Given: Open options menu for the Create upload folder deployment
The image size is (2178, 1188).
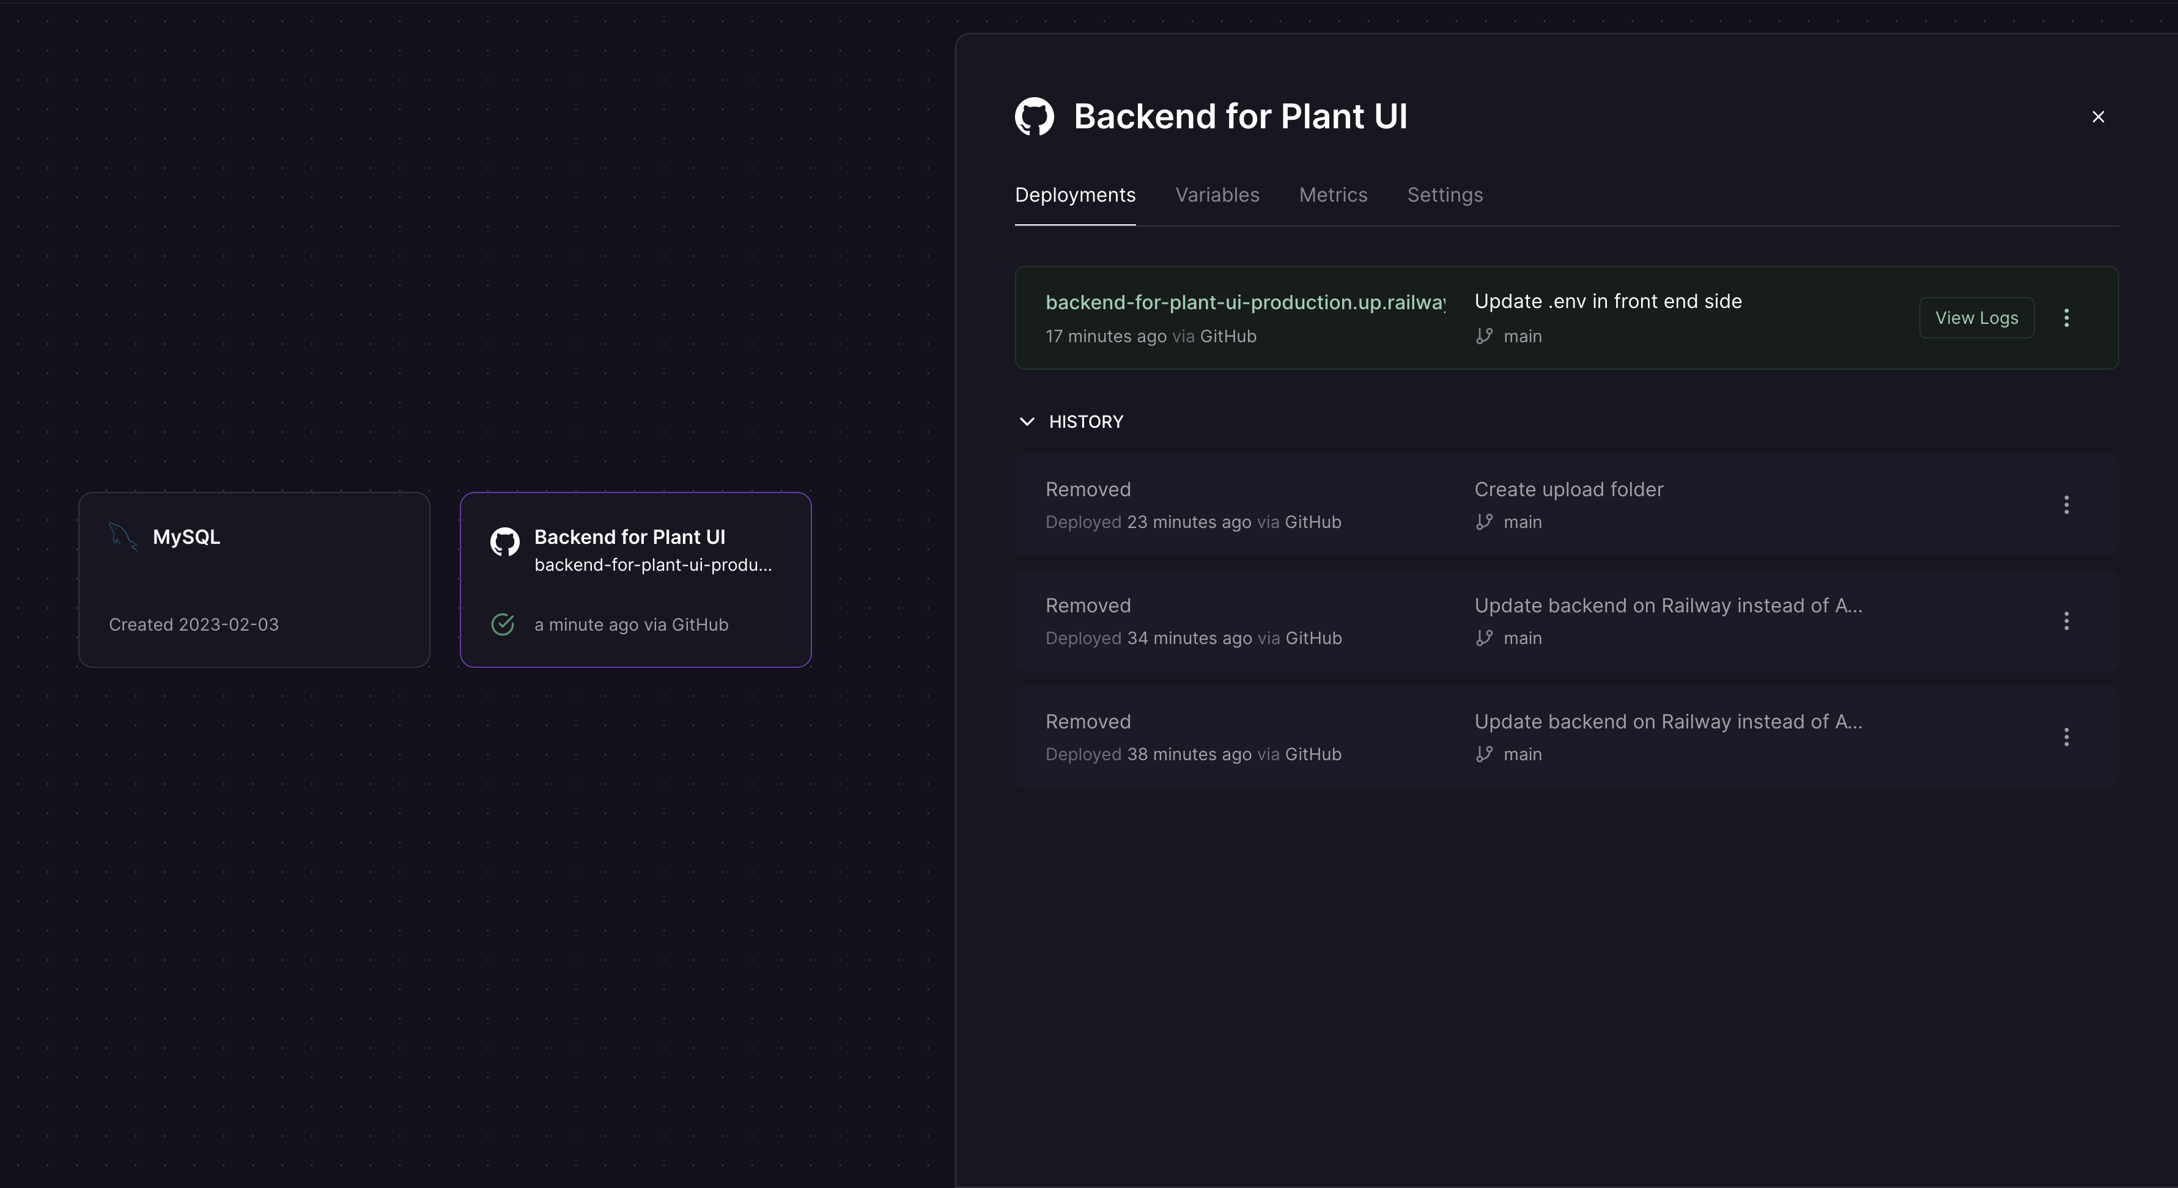Looking at the screenshot, I should click(x=2066, y=504).
